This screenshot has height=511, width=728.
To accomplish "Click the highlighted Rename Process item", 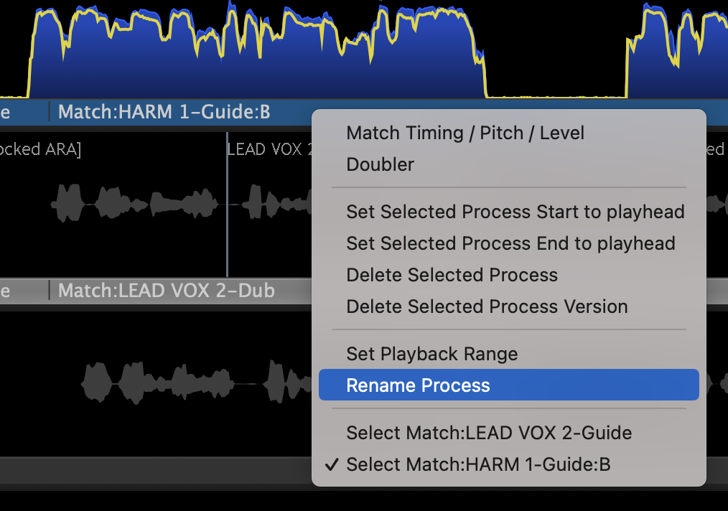I will (418, 385).
